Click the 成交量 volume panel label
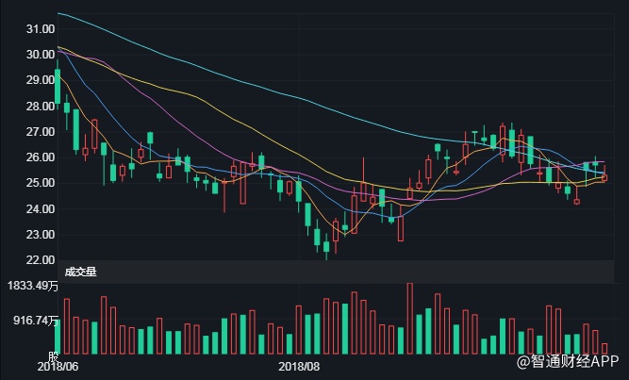The image size is (629, 380). click(x=80, y=272)
